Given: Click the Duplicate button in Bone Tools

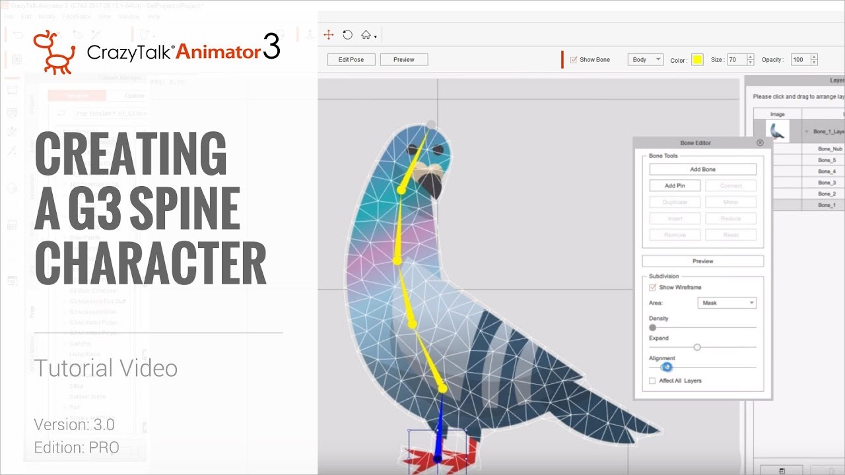Looking at the screenshot, I should pos(675,203).
